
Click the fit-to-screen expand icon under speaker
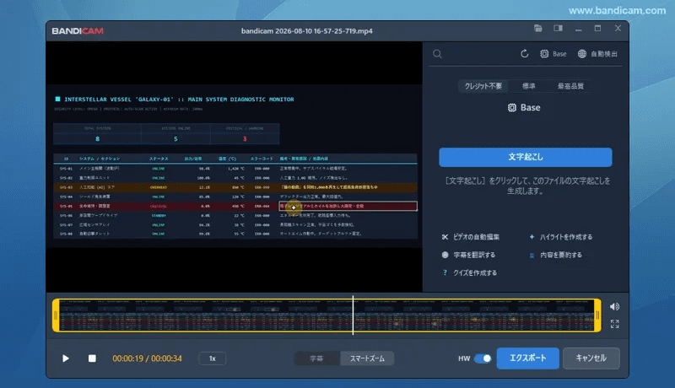(614, 324)
